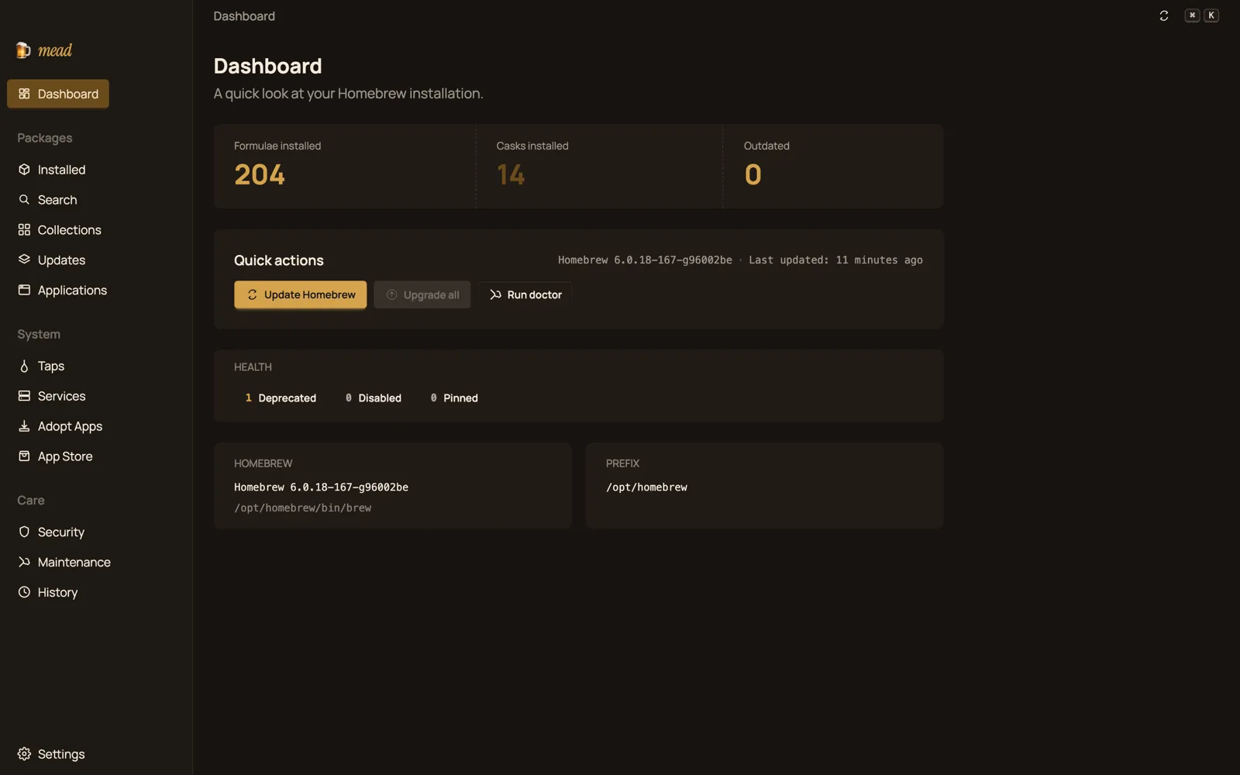1240x775 pixels.
Task: Click the Services server icon
Action: [24, 396]
